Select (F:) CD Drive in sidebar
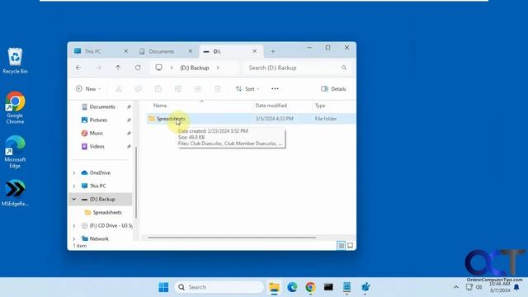 pos(111,225)
